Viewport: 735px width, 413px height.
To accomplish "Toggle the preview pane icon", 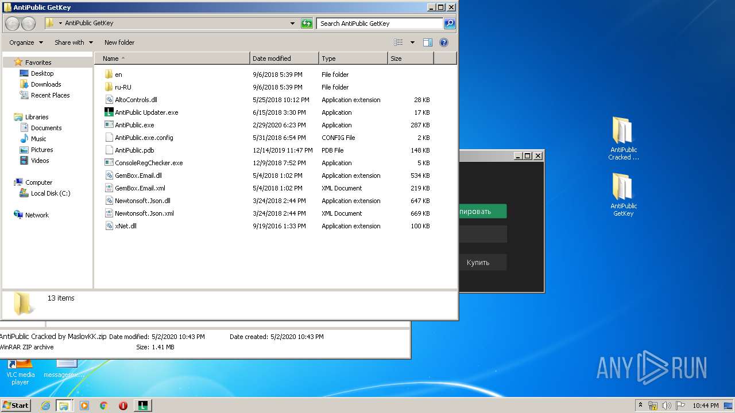I will click(427, 42).
